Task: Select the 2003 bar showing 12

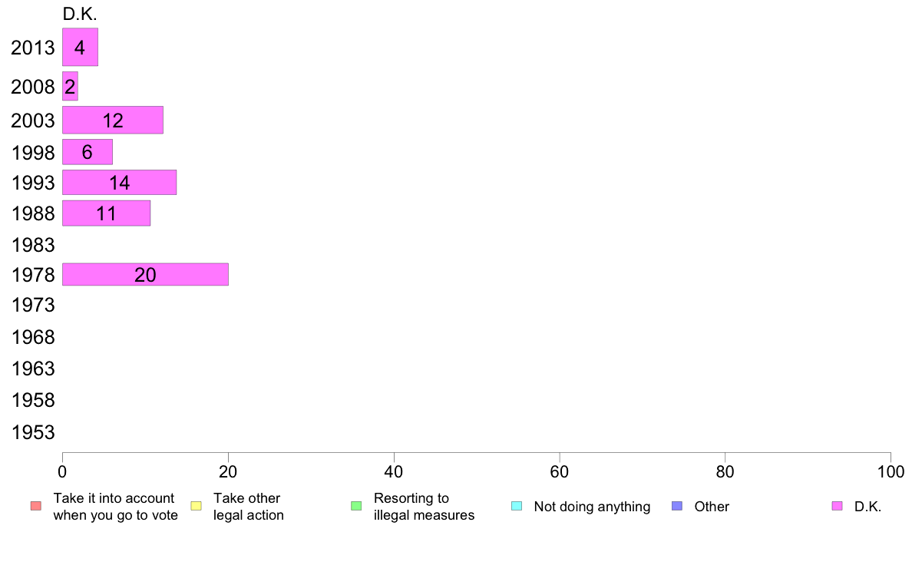Action: [x=113, y=120]
